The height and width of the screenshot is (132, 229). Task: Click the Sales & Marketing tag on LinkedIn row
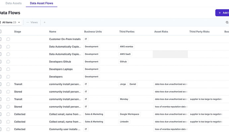(x=94, y=122)
